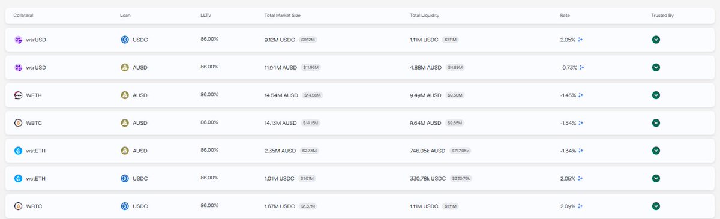This screenshot has height=219, width=720.
Task: Select the -0.73% rate value
Action: pos(568,67)
